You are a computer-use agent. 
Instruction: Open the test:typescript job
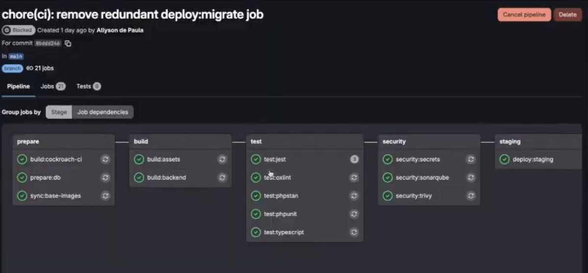[284, 232]
